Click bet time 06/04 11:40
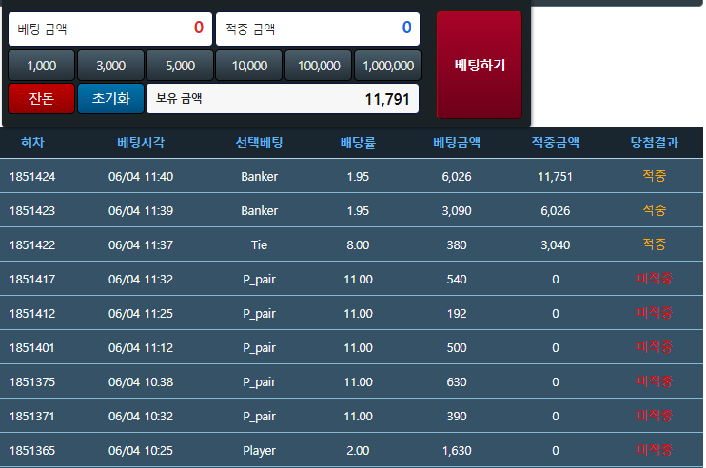This screenshot has height=468, width=706. tap(141, 176)
